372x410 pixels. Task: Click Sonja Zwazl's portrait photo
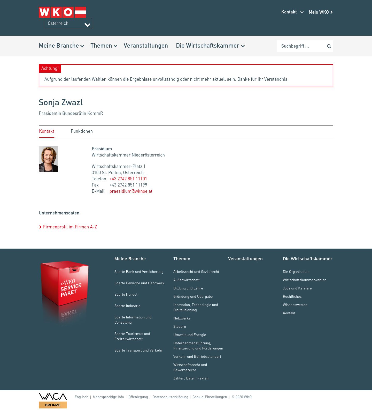[48, 159]
